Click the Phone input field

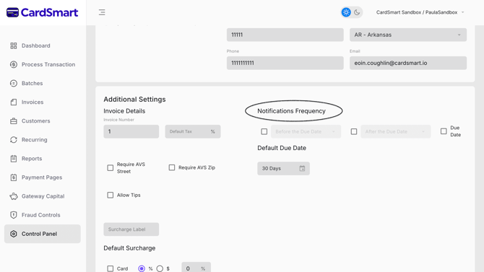tap(285, 63)
